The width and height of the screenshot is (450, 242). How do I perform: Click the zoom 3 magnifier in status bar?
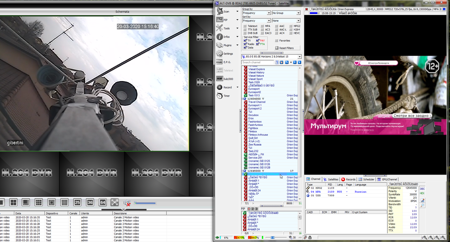click(x=442, y=238)
